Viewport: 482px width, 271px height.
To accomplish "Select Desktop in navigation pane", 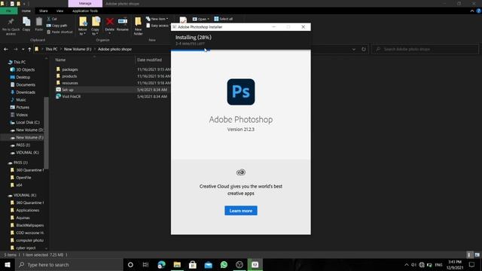I will point(23,77).
